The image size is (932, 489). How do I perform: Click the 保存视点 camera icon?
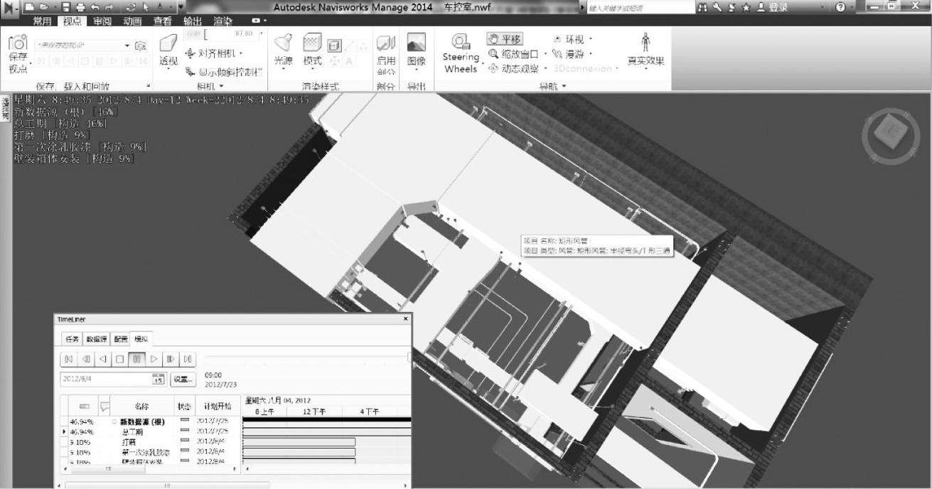pyautogui.click(x=18, y=44)
